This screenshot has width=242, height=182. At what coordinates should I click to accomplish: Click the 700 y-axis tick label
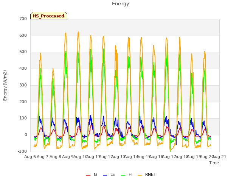pyautogui.click(x=23, y=19)
